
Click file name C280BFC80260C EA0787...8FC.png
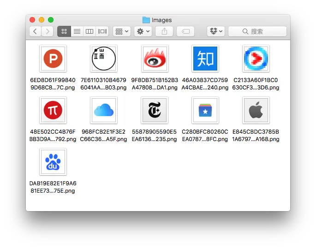tap(205, 135)
